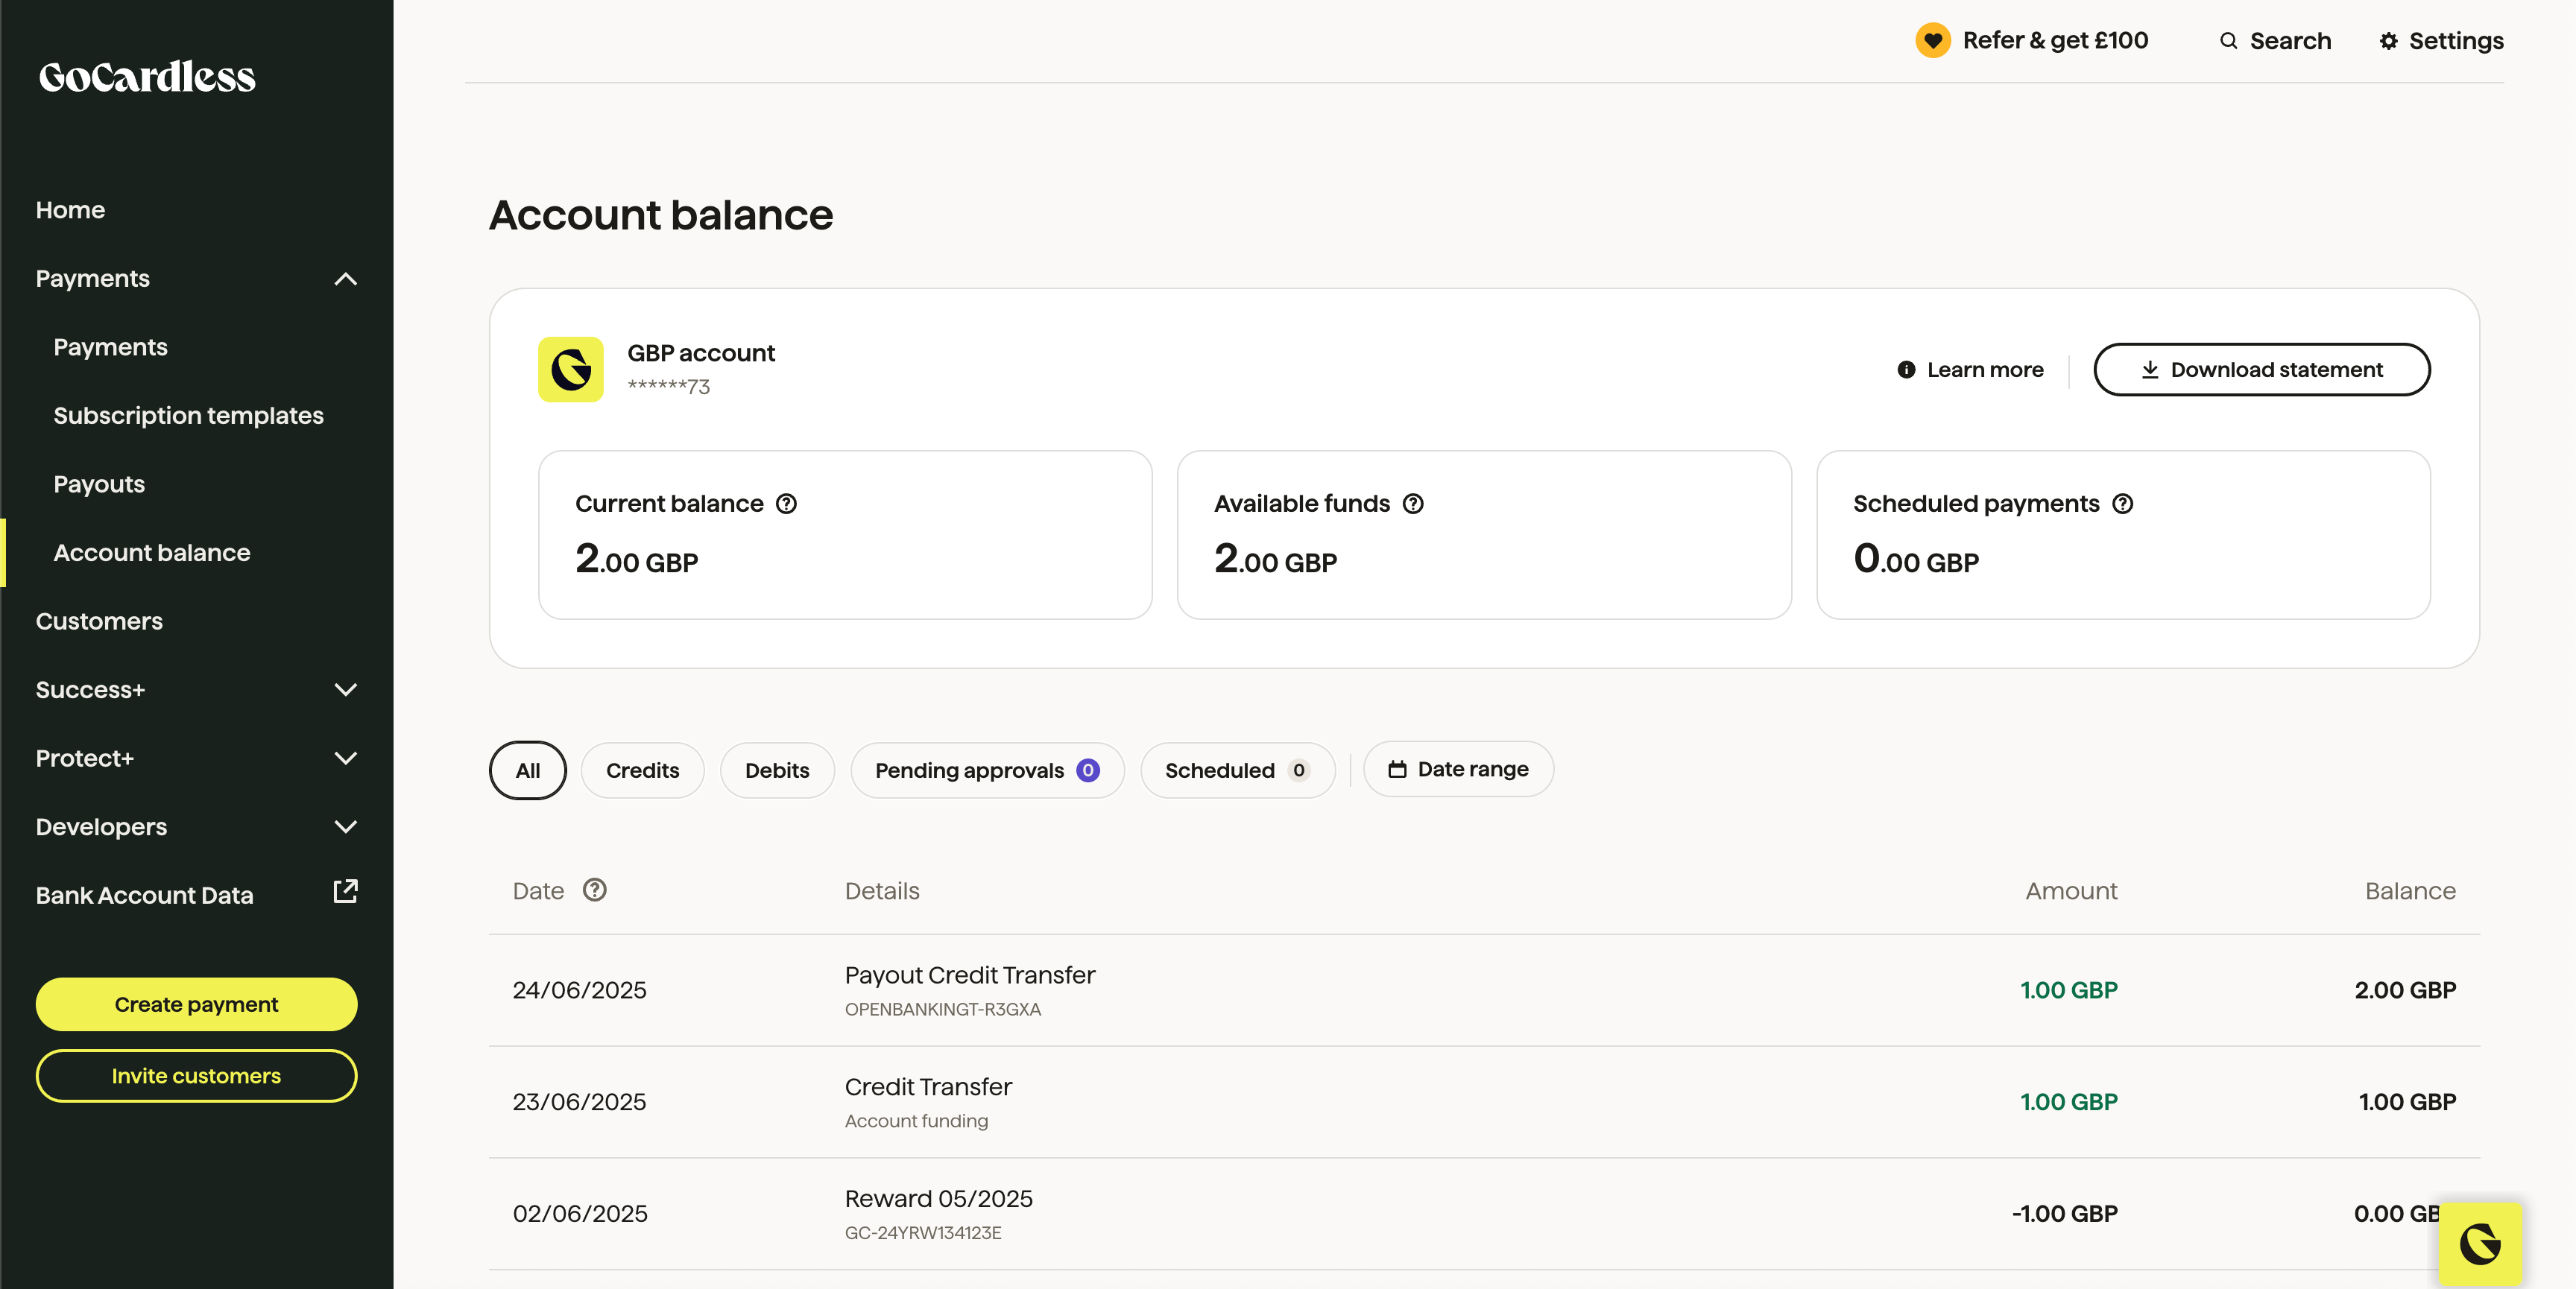Image resolution: width=2576 pixels, height=1289 pixels.
Task: Click reference GC-24YRW134123E
Action: (x=923, y=1233)
